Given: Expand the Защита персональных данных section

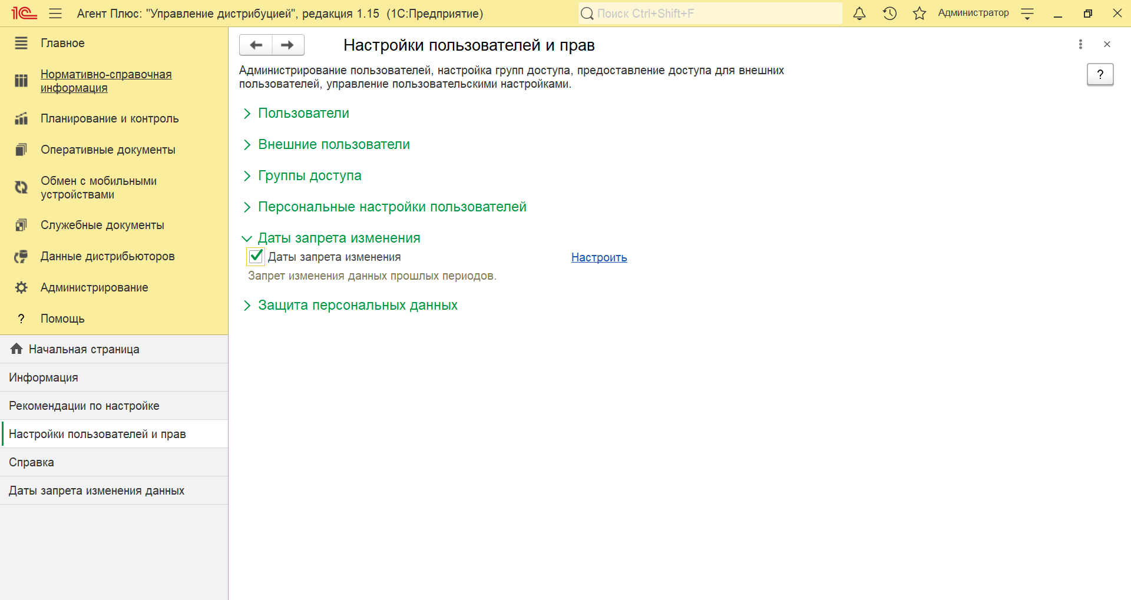Looking at the screenshot, I should click(247, 306).
